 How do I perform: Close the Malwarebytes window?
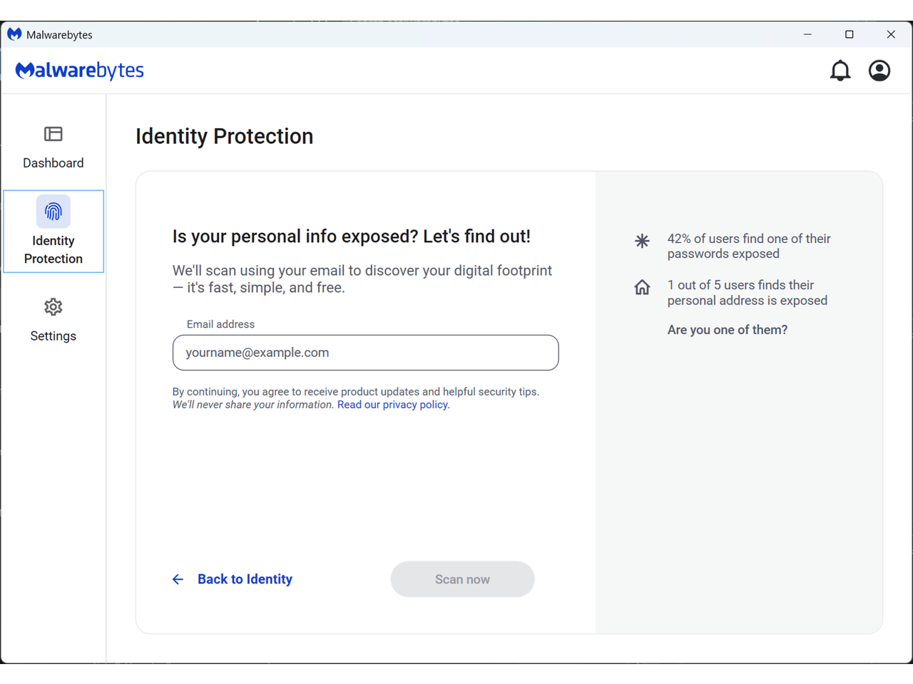pyautogui.click(x=891, y=34)
